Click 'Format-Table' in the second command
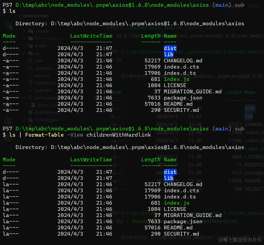The width and height of the screenshot is (264, 245). click(x=45, y=135)
